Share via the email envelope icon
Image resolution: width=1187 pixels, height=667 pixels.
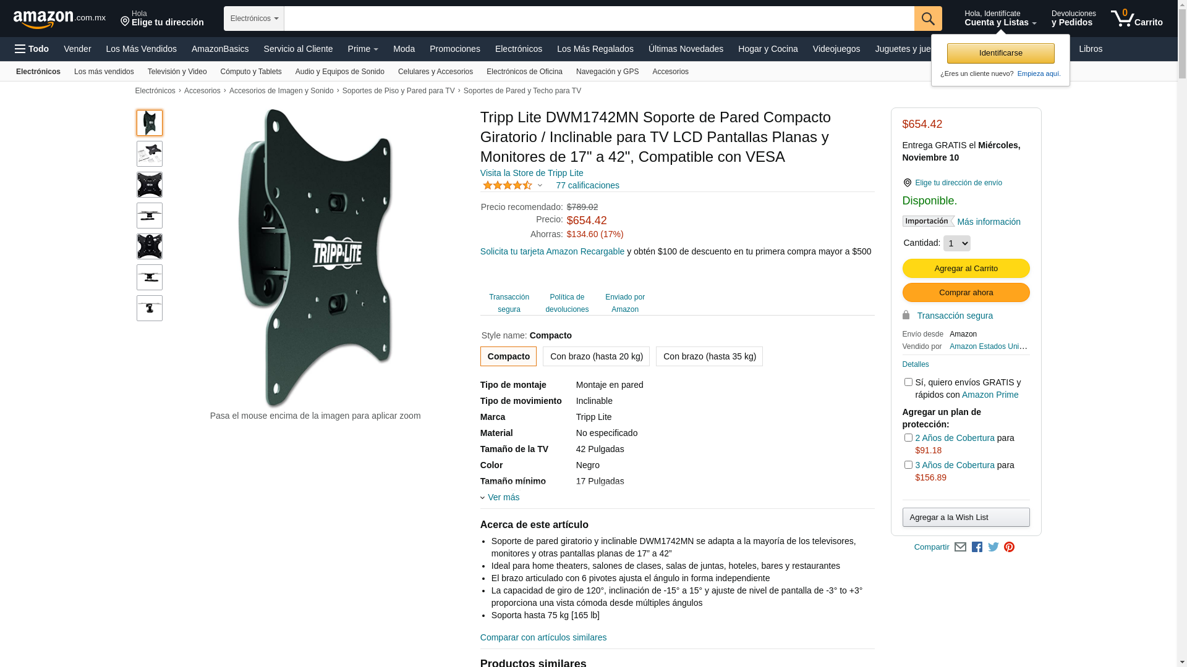[x=960, y=547]
